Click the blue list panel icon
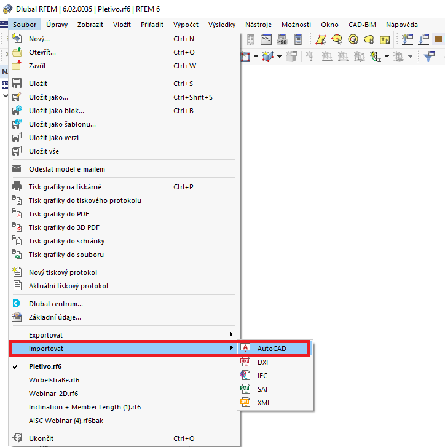The height and width of the screenshot is (447, 445). [x=298, y=39]
